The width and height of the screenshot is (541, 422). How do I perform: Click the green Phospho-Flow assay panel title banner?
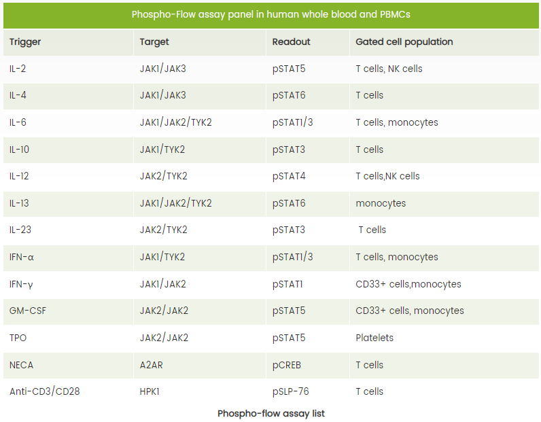271,15
